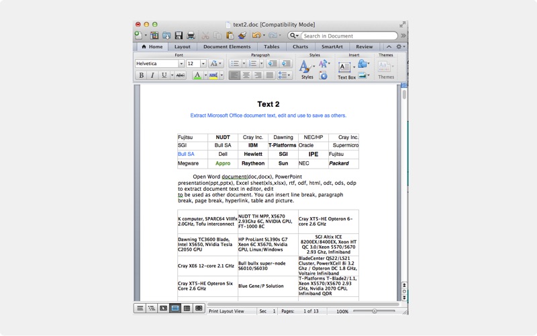Click the Open document folder icon

click(x=166, y=36)
